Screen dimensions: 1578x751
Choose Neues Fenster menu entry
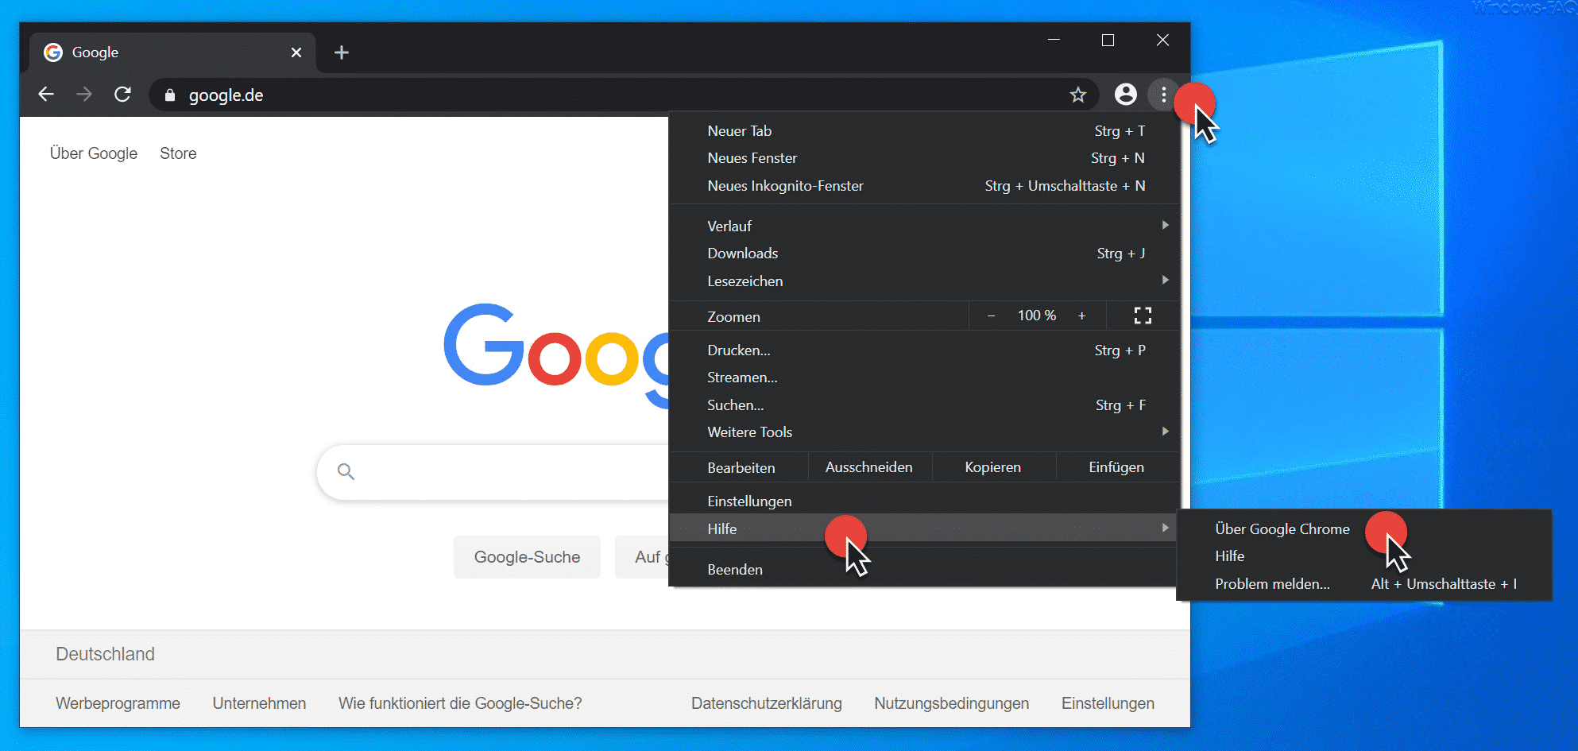click(923, 158)
